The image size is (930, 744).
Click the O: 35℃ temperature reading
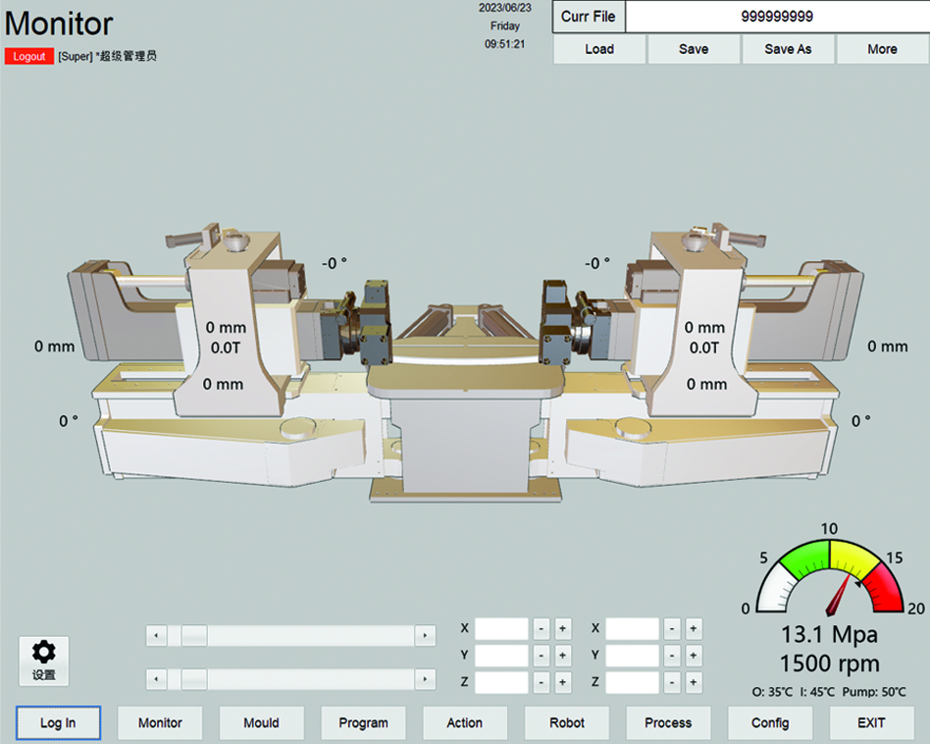[x=772, y=692]
